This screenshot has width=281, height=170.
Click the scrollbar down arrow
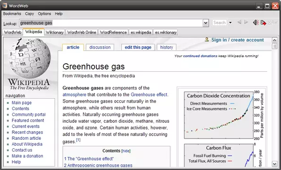[274, 164]
